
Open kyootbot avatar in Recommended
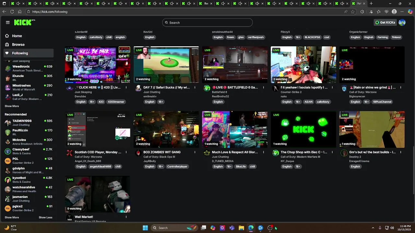(8, 180)
